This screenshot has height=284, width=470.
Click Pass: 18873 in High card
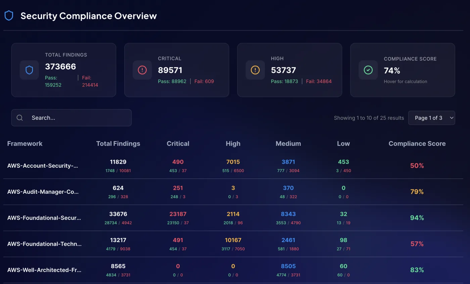point(284,81)
